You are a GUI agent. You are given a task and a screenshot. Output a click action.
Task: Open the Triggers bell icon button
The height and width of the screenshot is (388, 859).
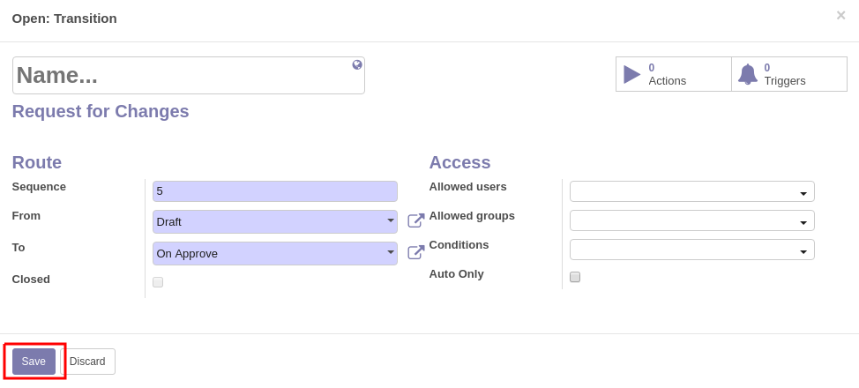pos(789,74)
